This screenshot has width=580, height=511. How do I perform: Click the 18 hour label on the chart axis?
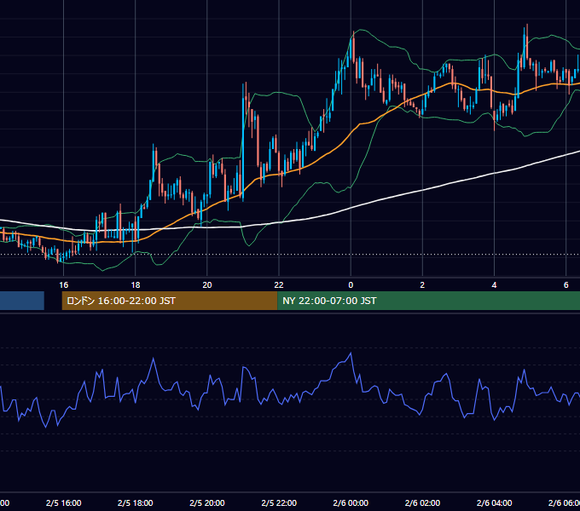pyautogui.click(x=136, y=284)
